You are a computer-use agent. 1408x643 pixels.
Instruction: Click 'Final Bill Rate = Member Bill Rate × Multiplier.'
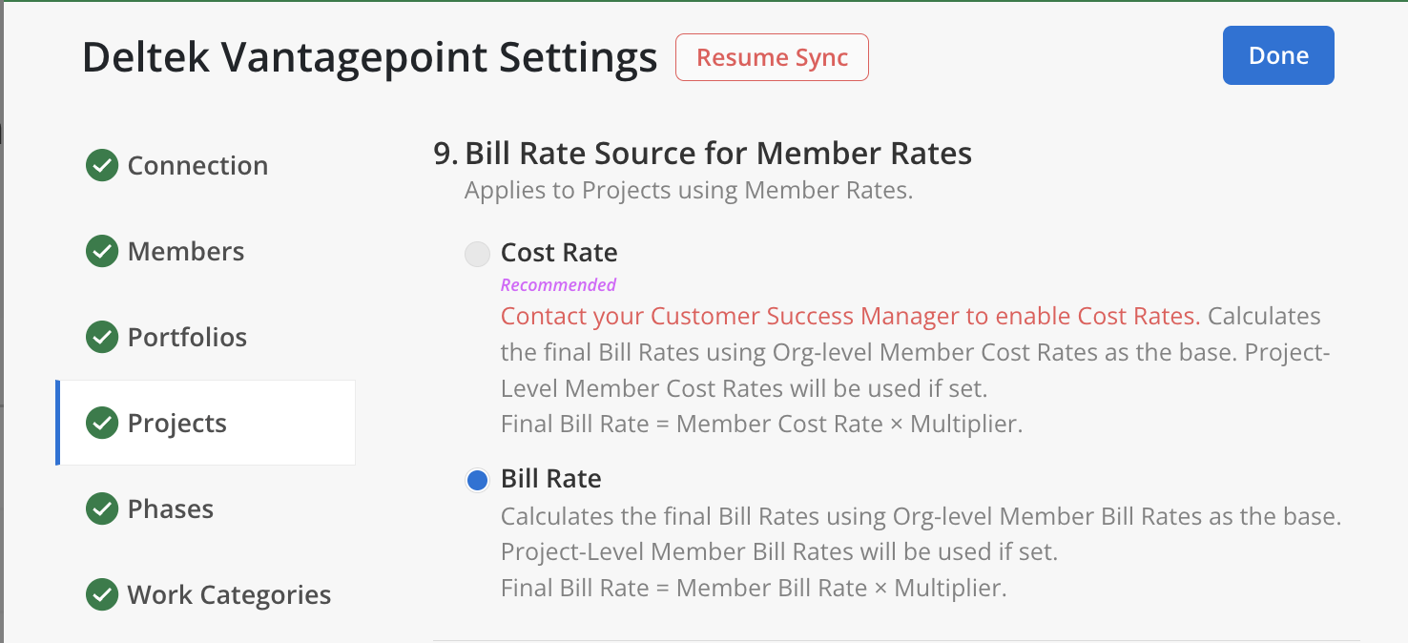click(x=754, y=588)
